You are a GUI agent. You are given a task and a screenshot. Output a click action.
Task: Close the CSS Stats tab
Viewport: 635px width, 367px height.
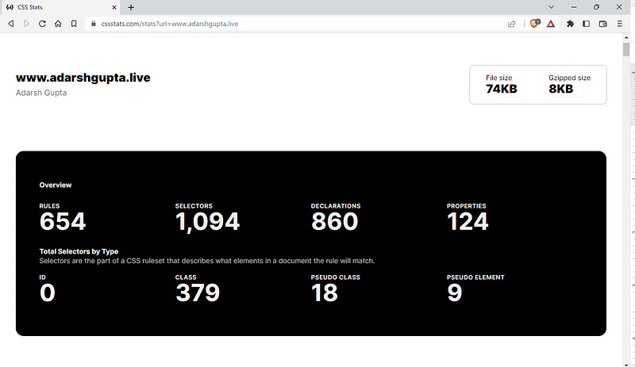tap(114, 7)
